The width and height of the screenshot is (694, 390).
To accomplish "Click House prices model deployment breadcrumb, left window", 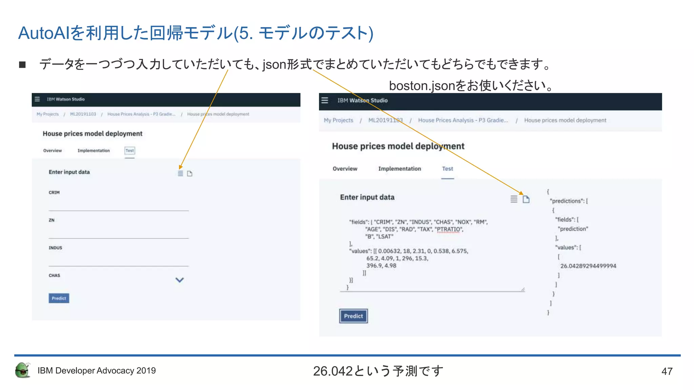I will tap(218, 114).
